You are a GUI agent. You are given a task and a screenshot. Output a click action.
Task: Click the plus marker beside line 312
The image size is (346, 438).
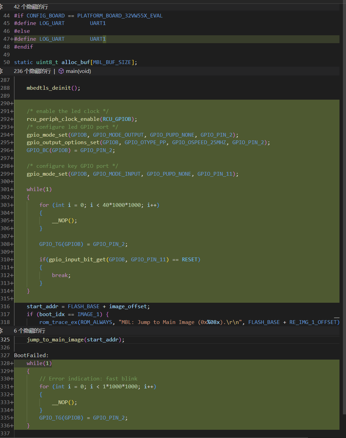[12, 275]
